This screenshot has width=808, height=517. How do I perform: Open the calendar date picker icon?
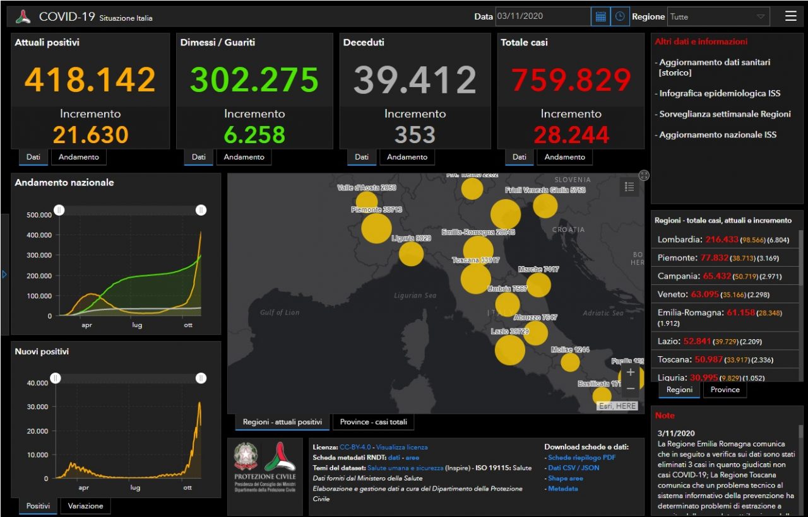click(601, 17)
